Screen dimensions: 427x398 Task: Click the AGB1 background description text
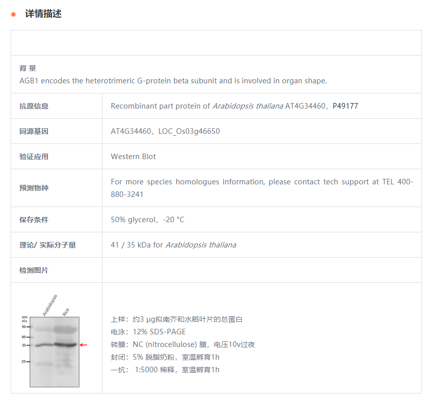173,81
